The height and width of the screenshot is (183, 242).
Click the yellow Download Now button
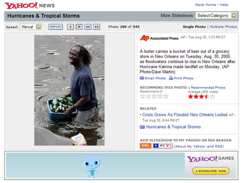211,171
